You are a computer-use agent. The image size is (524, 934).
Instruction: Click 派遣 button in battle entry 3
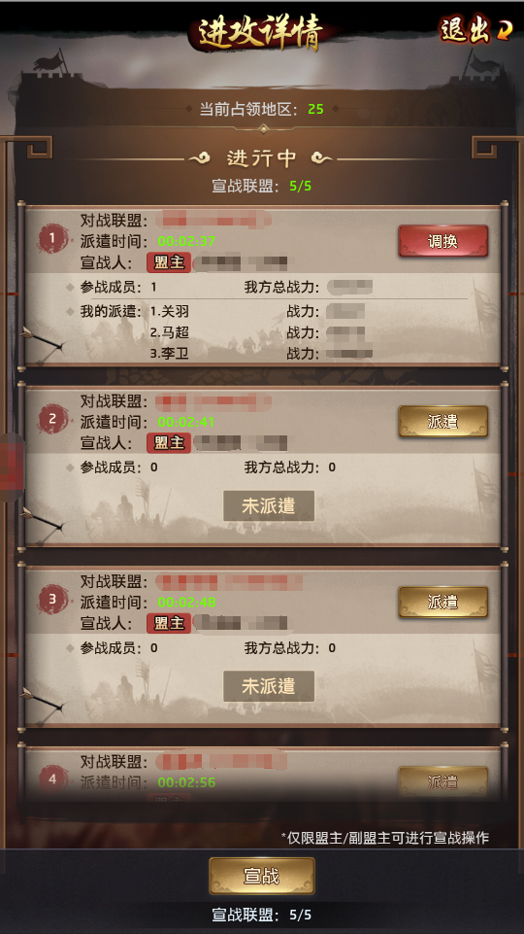pyautogui.click(x=443, y=603)
